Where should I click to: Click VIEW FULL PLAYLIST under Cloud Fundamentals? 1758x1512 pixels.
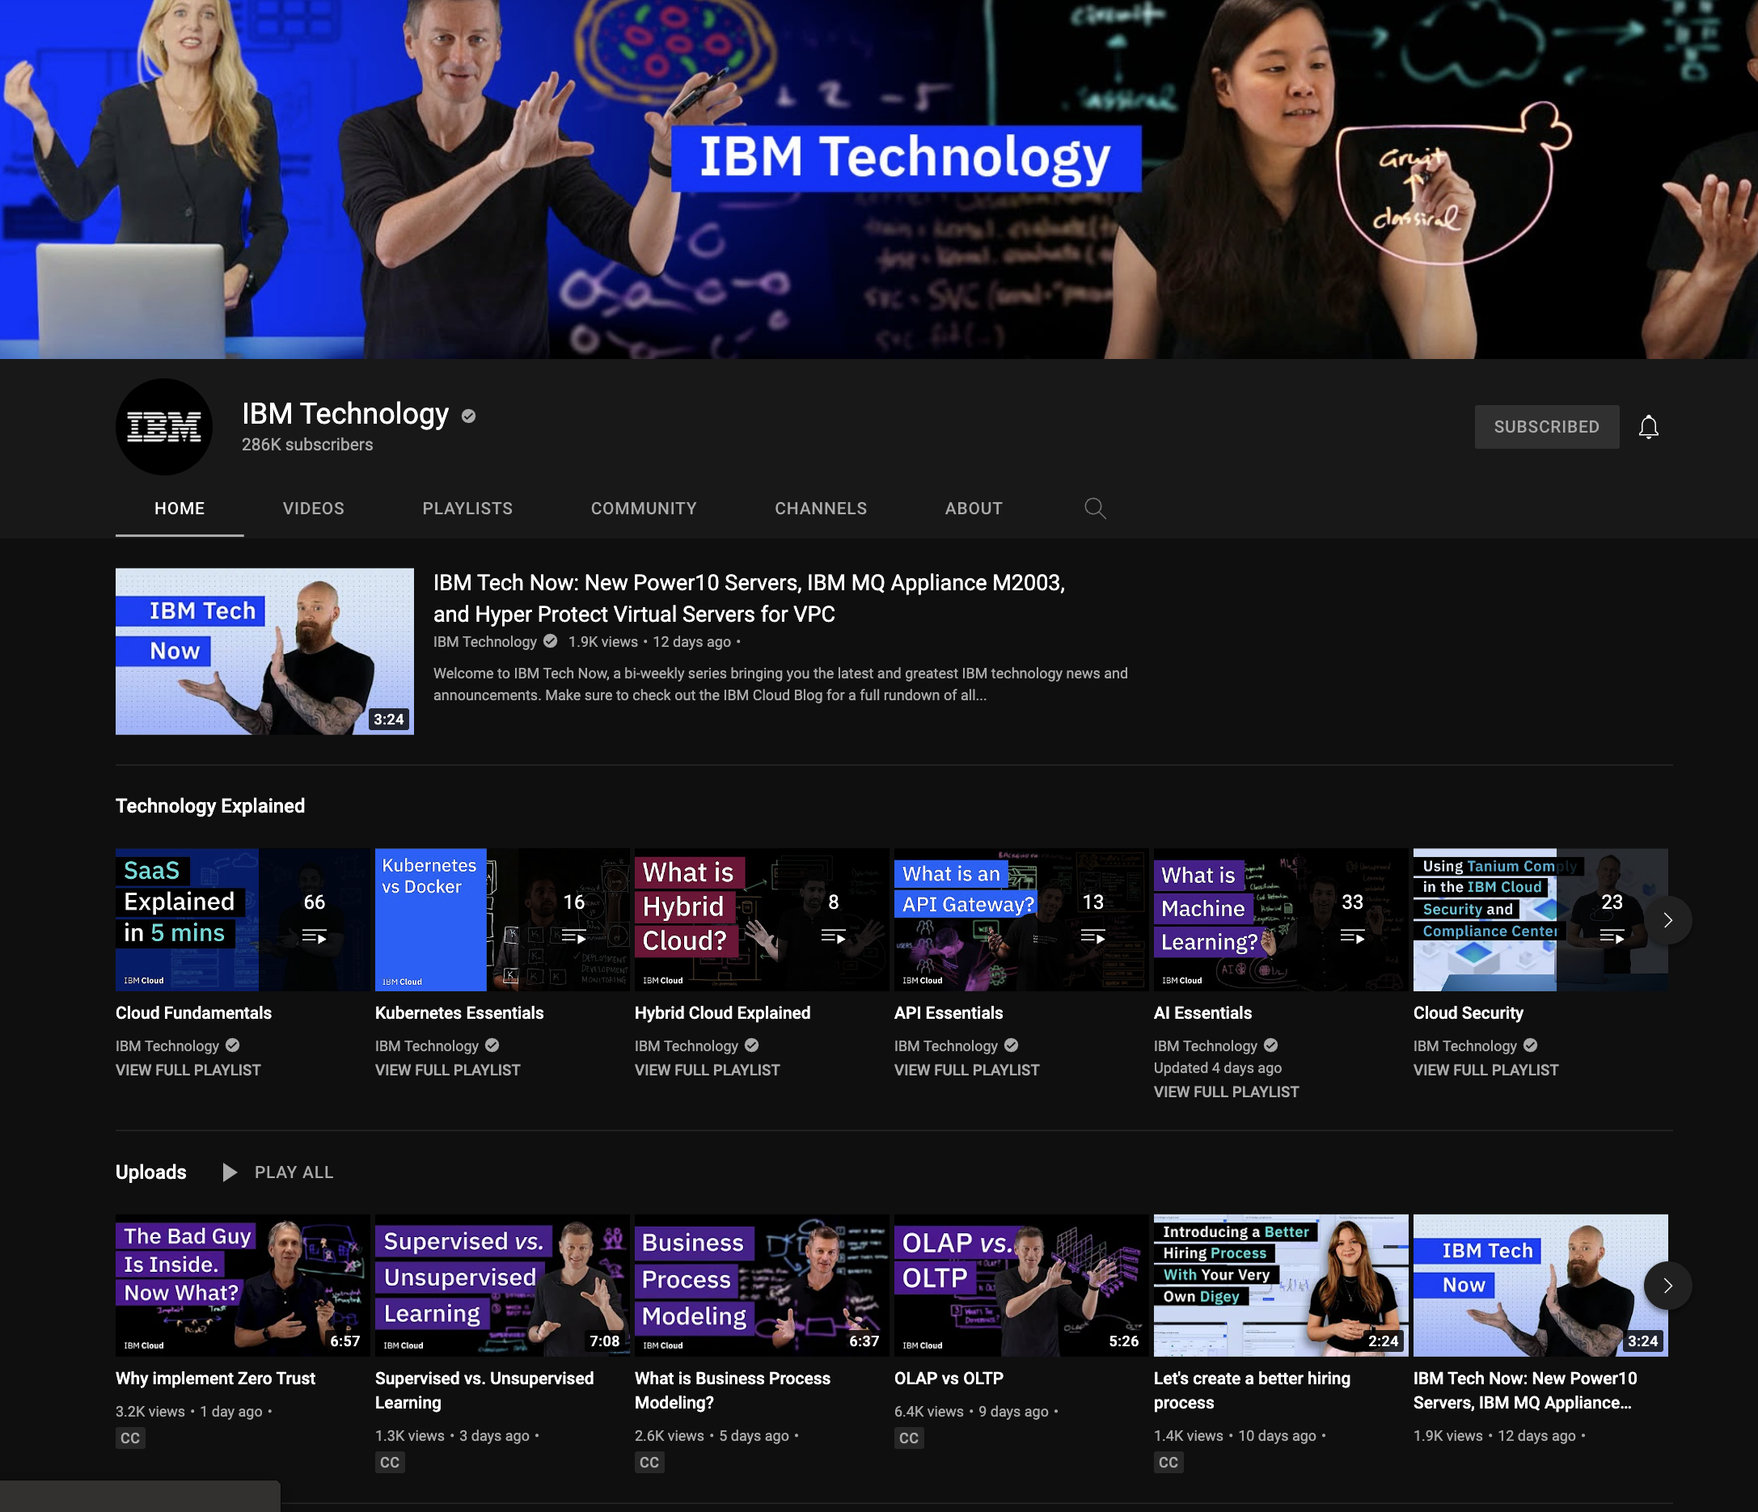click(188, 1070)
